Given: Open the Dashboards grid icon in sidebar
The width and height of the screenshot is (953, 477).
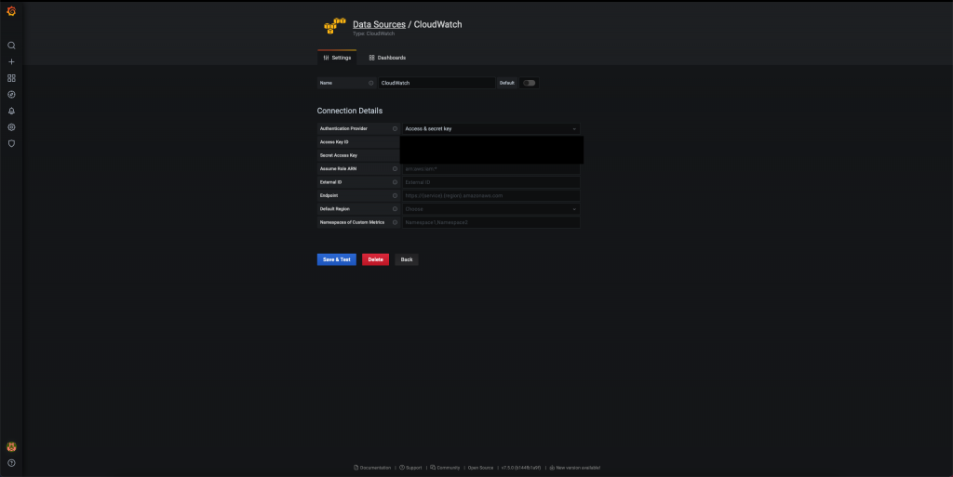Looking at the screenshot, I should tap(11, 78).
